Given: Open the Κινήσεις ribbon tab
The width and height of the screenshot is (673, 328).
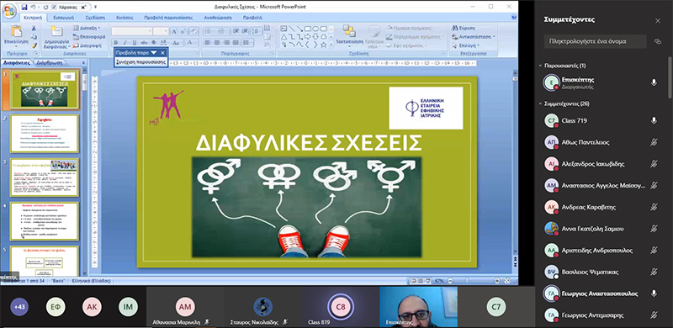Looking at the screenshot, I should click(x=125, y=18).
